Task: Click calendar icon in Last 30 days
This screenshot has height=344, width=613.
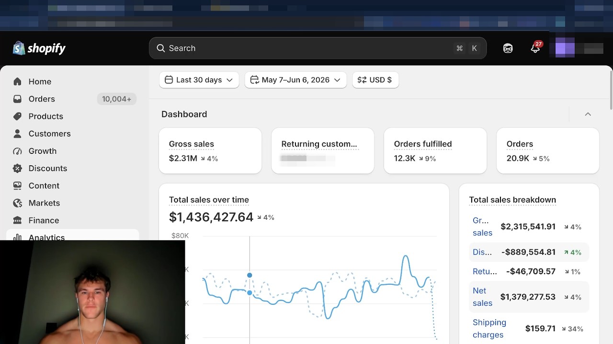Action: (x=169, y=80)
